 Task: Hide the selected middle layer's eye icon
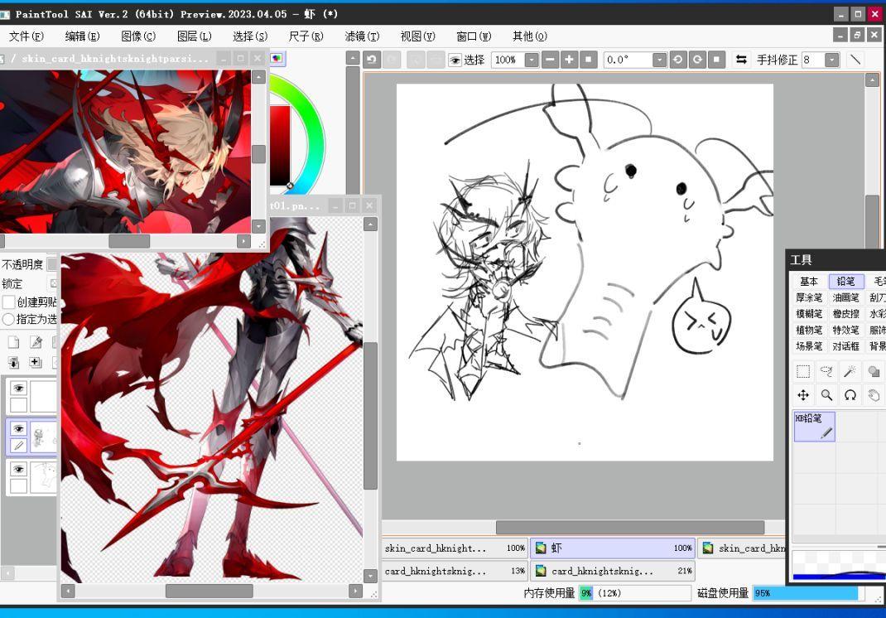[x=19, y=428]
